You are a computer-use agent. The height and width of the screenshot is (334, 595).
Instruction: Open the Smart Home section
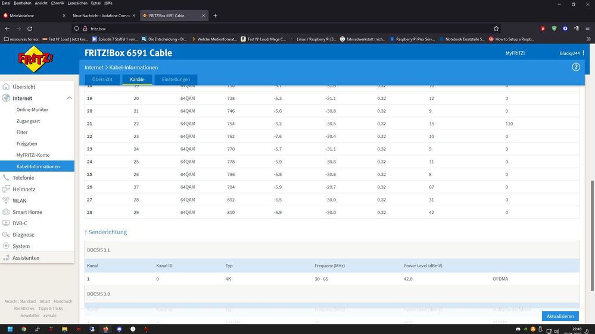click(27, 212)
